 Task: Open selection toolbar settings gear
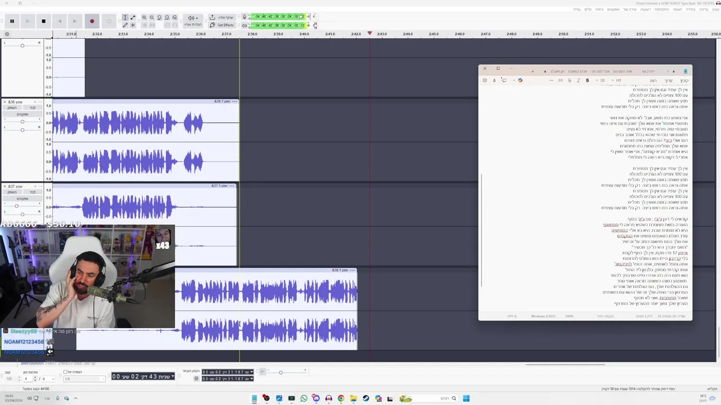pyautogui.click(x=196, y=379)
